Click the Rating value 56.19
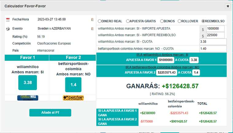 [x=41, y=36]
